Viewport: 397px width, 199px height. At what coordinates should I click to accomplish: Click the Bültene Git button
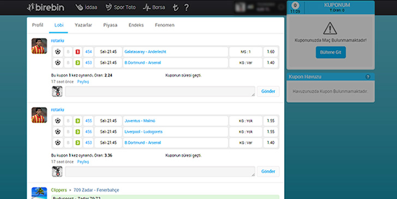click(x=330, y=52)
